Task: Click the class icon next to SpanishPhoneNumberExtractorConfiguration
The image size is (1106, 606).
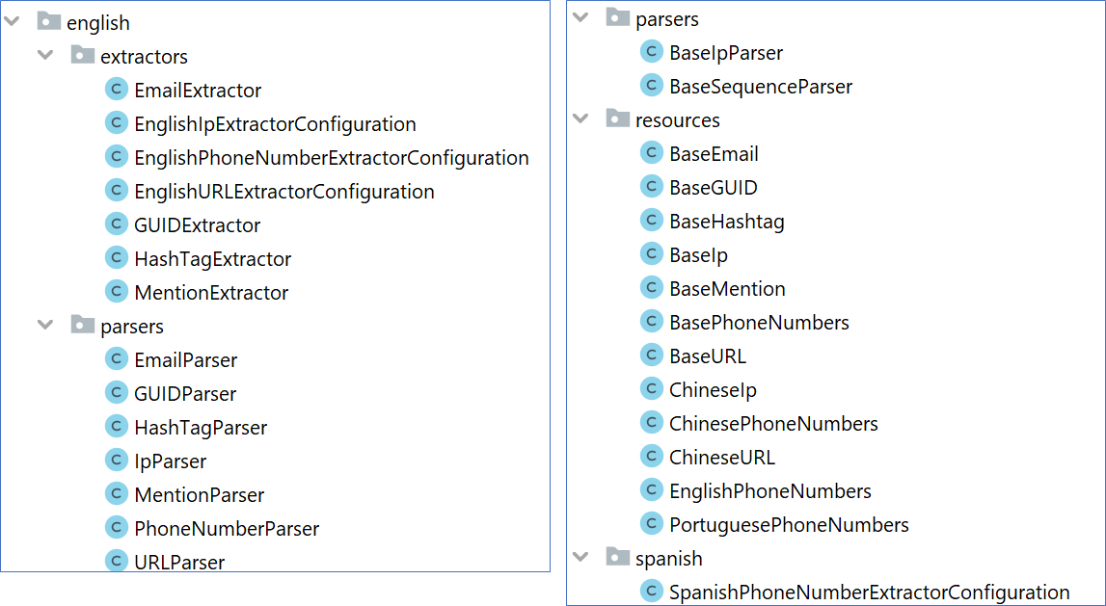Action: coord(651,592)
